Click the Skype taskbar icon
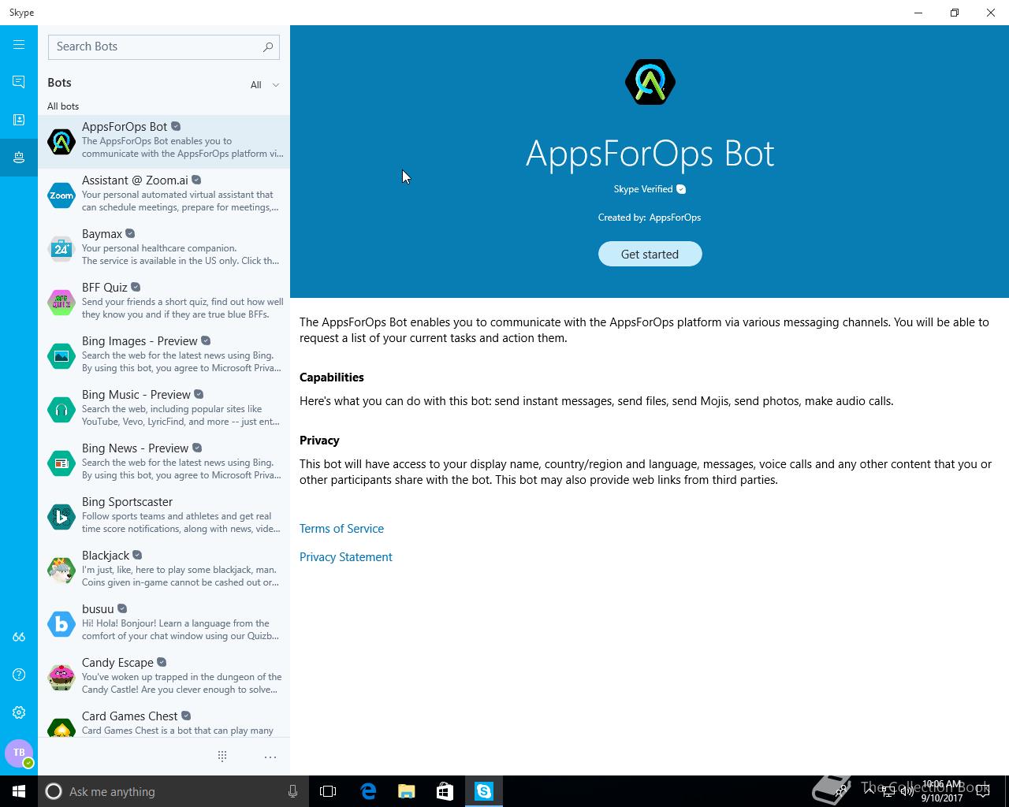The width and height of the screenshot is (1009, 807). pyautogui.click(x=483, y=791)
